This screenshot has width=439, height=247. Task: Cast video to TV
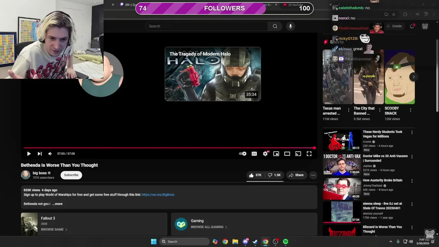(x=298, y=154)
